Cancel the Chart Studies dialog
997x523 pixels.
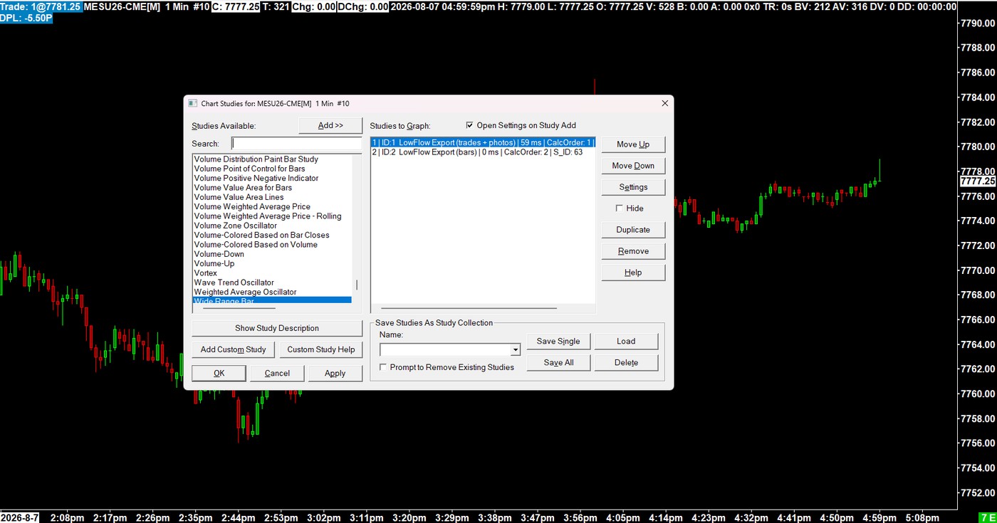(x=277, y=373)
